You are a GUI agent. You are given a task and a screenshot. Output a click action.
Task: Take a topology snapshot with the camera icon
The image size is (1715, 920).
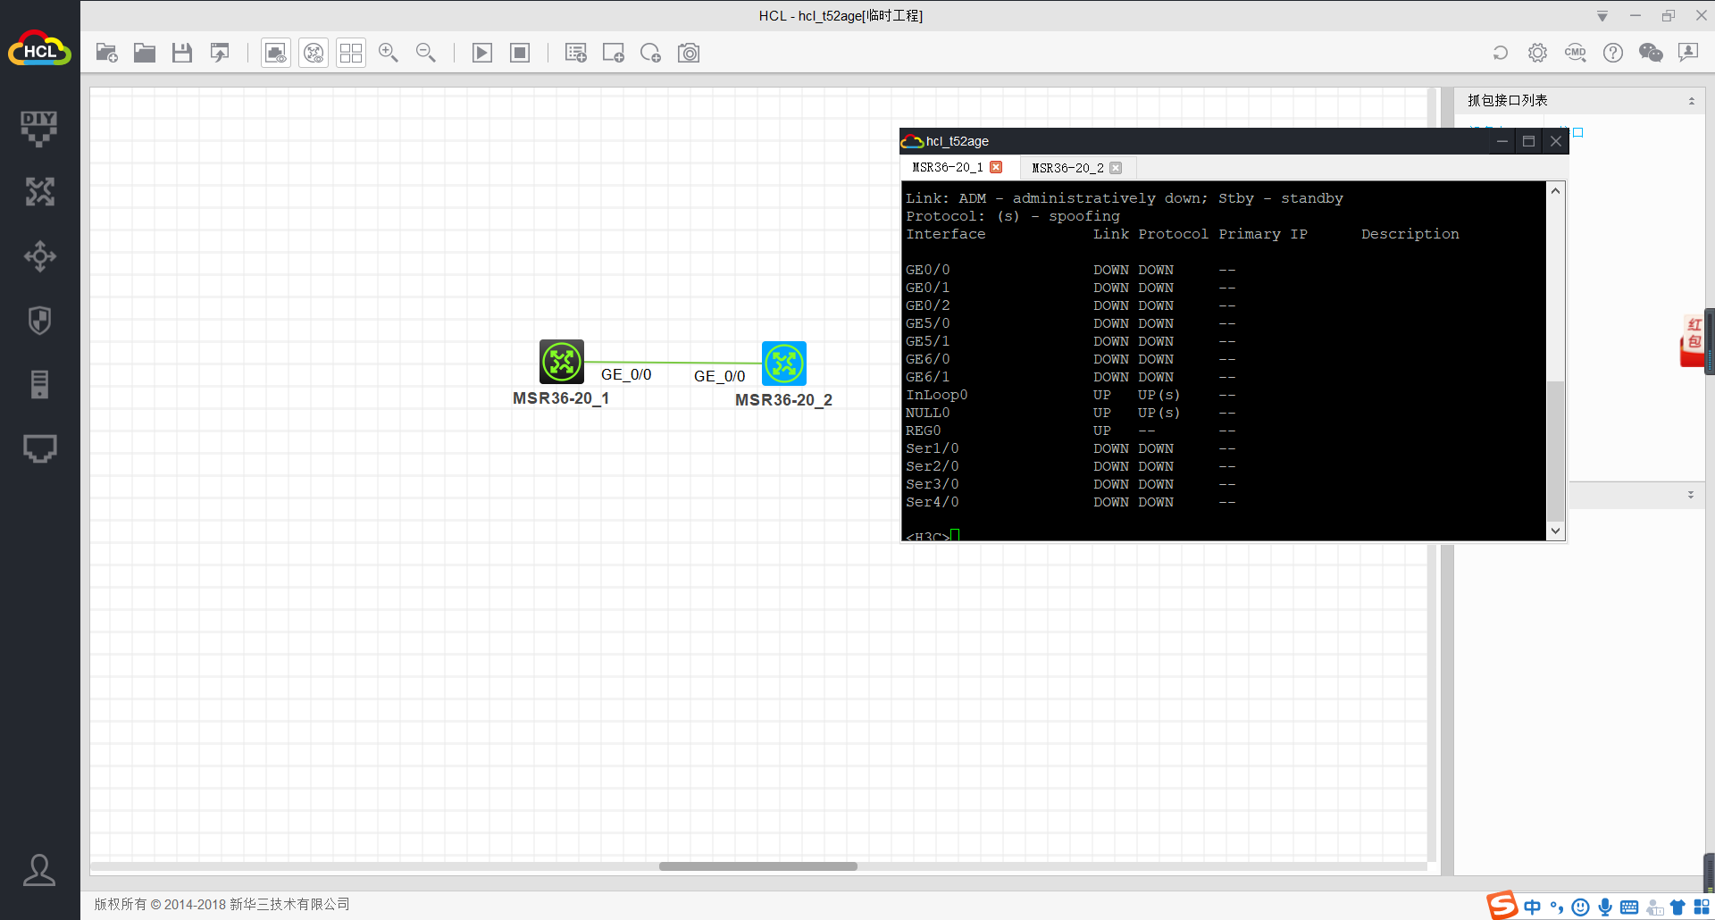coord(689,54)
